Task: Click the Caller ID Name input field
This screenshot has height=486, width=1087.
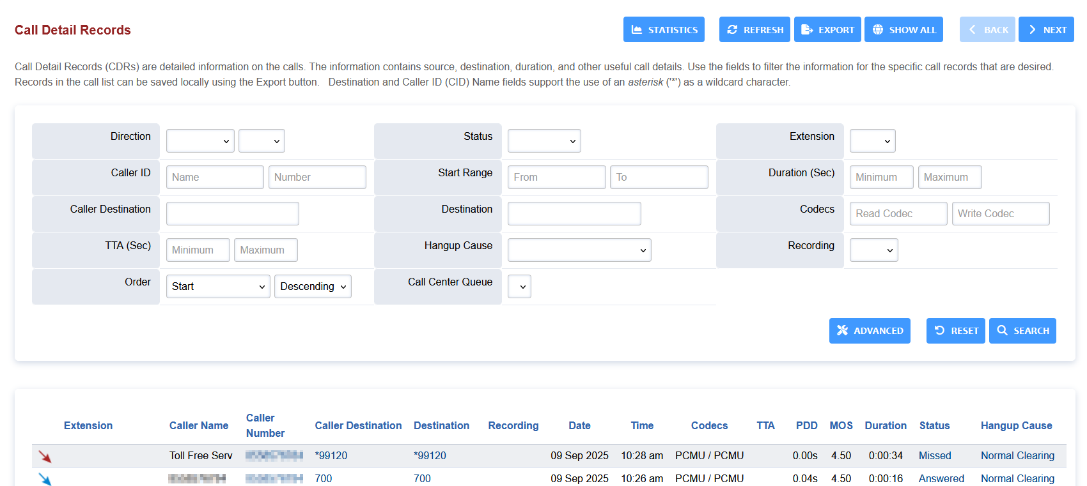Action: 215,178
